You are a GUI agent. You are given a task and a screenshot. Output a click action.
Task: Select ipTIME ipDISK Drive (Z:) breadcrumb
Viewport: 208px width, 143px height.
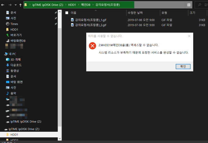coord(48,5)
